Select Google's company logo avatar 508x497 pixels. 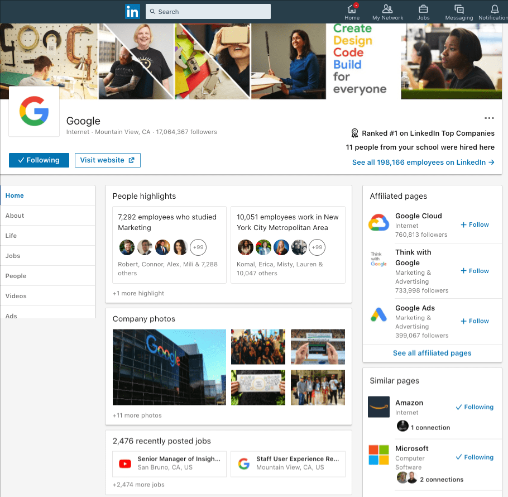pyautogui.click(x=33, y=111)
